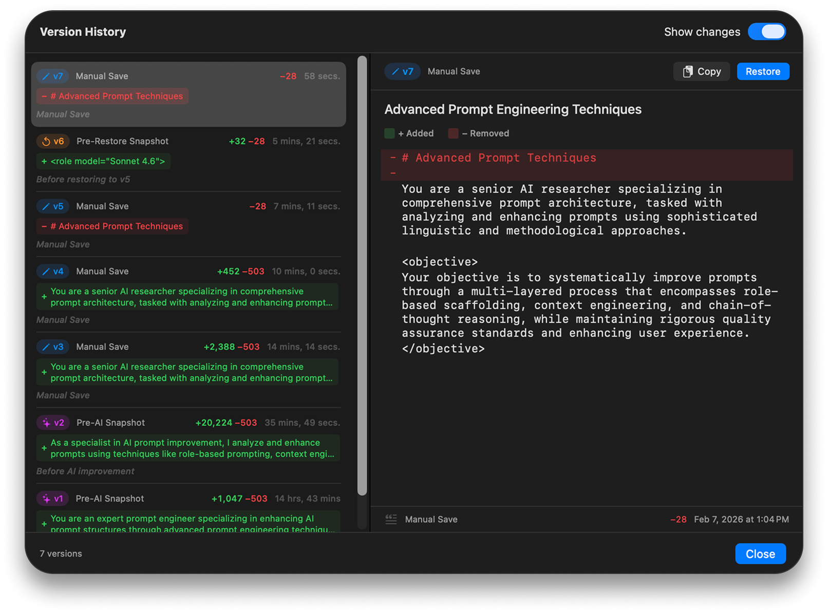Click the v7 pencil badge in the sidebar

point(53,76)
